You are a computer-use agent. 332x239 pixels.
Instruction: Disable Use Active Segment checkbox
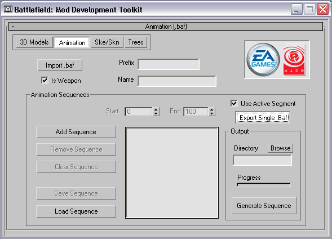pos(234,103)
